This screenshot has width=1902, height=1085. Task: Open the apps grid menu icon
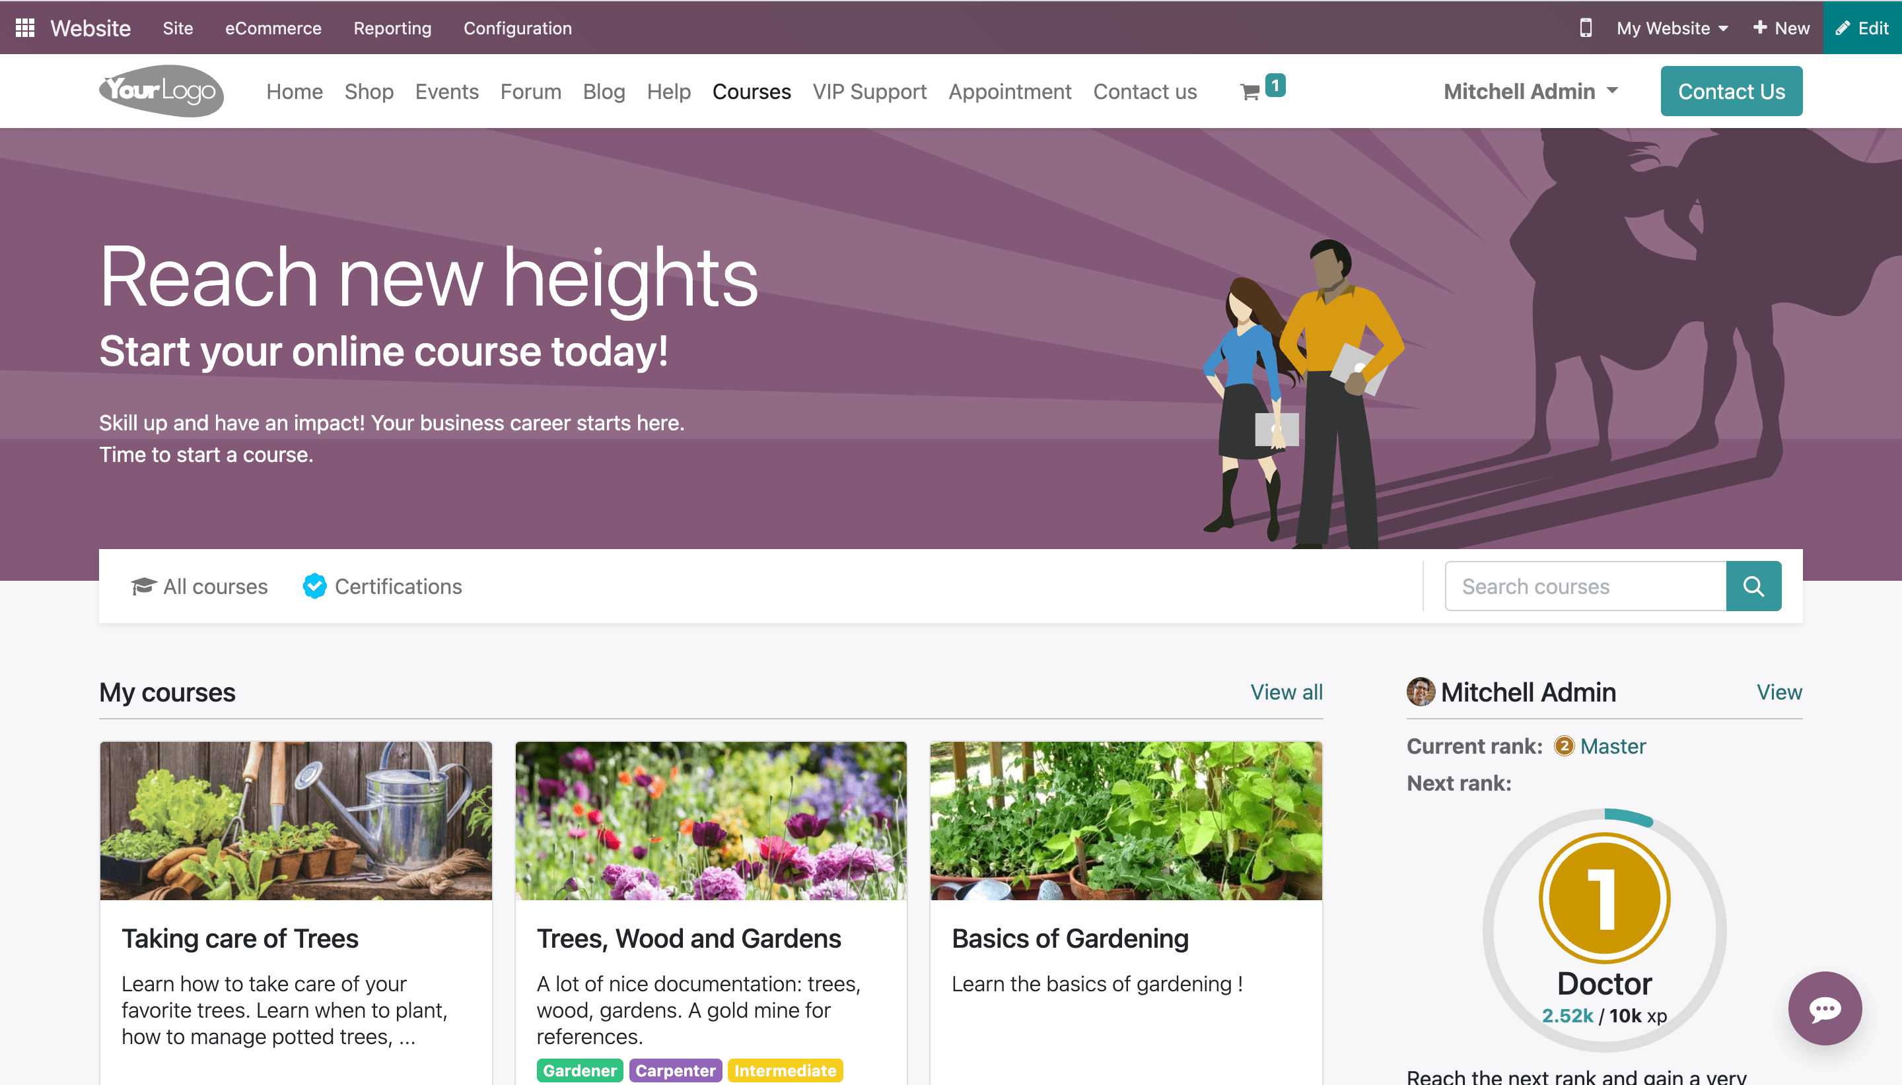(x=24, y=28)
